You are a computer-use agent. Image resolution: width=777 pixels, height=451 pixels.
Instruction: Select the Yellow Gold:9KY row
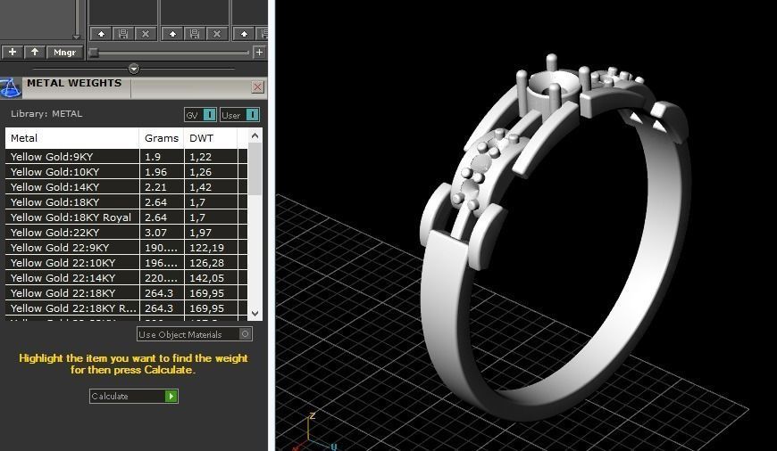click(x=126, y=157)
